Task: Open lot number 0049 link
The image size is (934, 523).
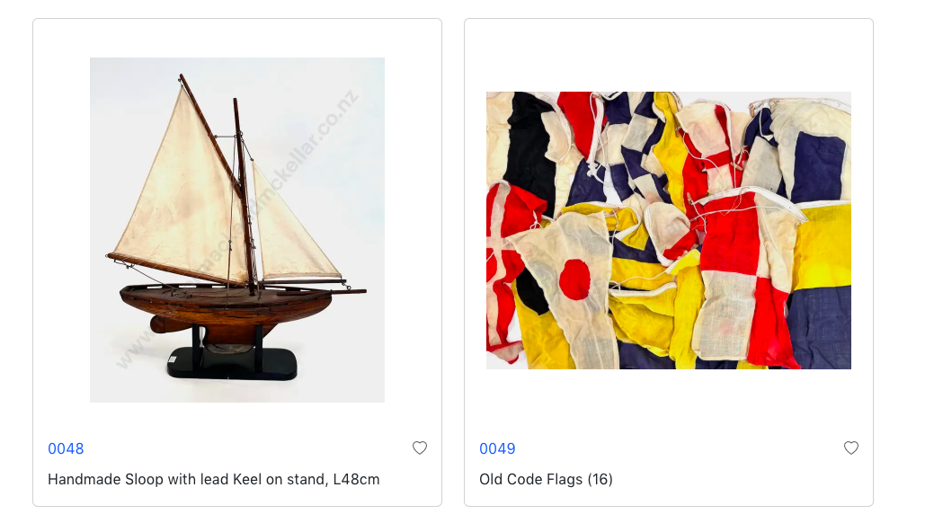Action: [x=497, y=448]
